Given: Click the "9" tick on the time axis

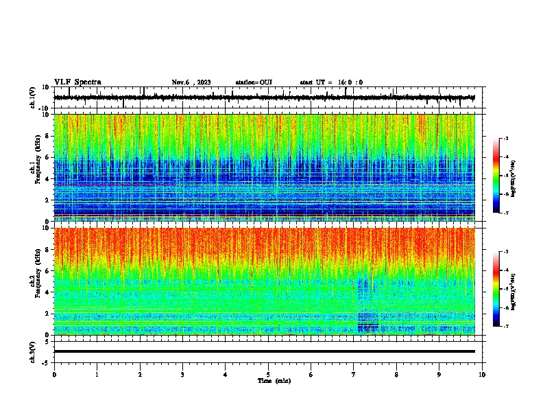Looking at the screenshot, I should 439,375.
